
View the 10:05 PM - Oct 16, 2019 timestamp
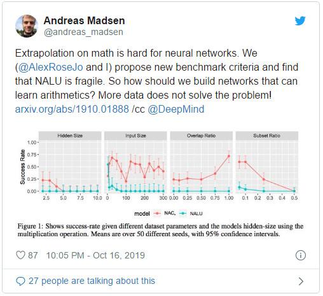[x=95, y=255]
